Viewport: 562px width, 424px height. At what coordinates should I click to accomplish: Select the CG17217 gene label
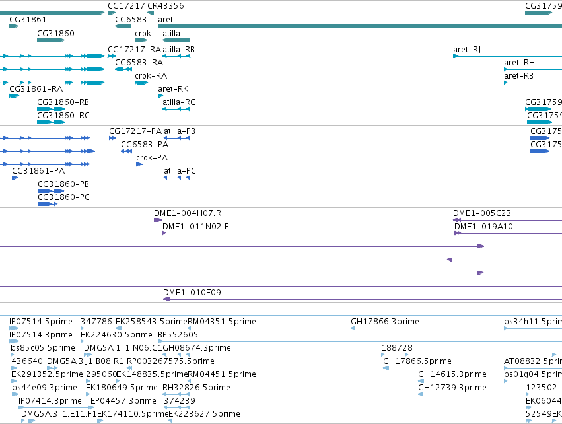pyautogui.click(x=127, y=6)
